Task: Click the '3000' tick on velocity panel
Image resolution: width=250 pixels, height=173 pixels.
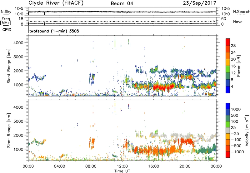Action: (18, 121)
